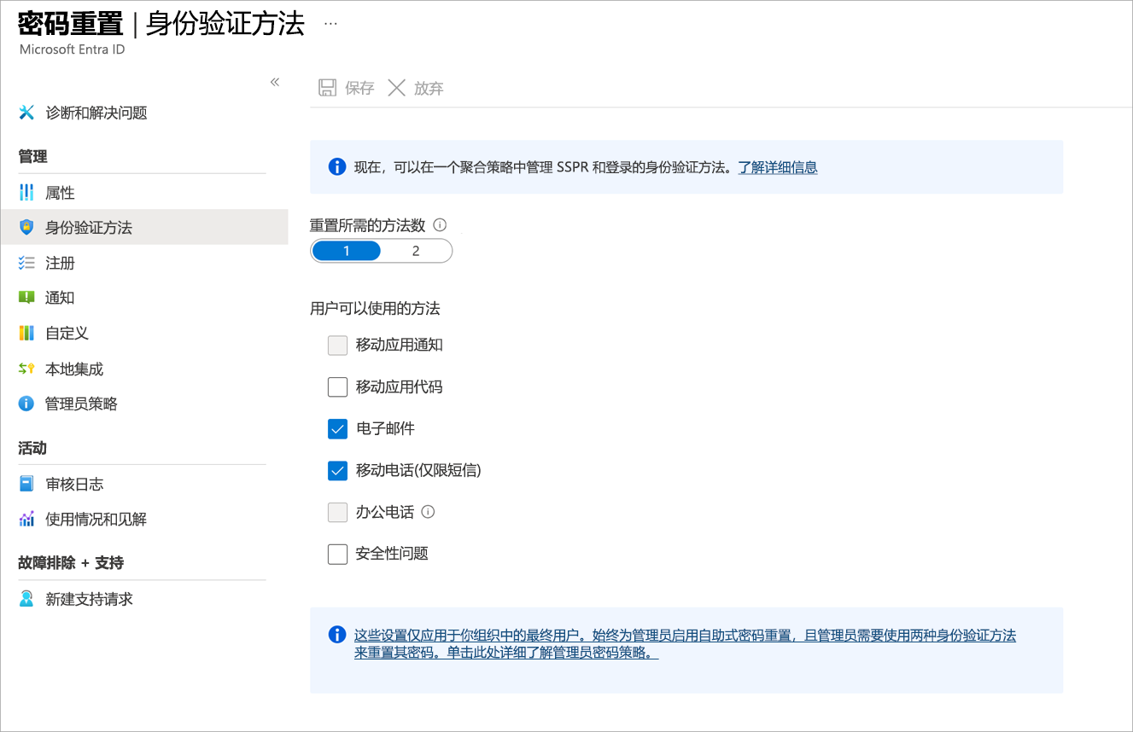1133x732 pixels.
Task: Collapse the sidebar with double chevron
Action: pos(275,82)
